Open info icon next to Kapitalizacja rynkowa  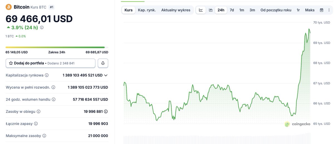tap(47, 75)
